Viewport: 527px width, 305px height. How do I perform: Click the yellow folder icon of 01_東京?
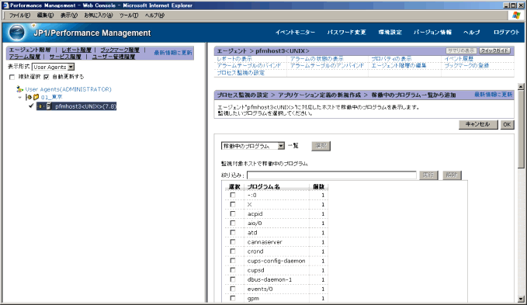pos(36,97)
